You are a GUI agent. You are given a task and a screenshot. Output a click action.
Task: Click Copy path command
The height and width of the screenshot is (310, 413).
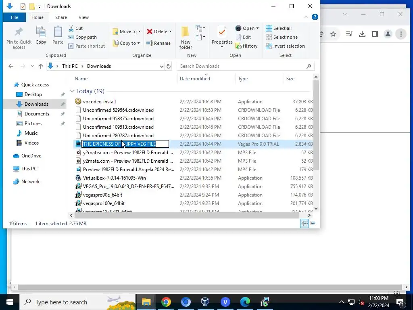pyautogui.click(x=82, y=37)
